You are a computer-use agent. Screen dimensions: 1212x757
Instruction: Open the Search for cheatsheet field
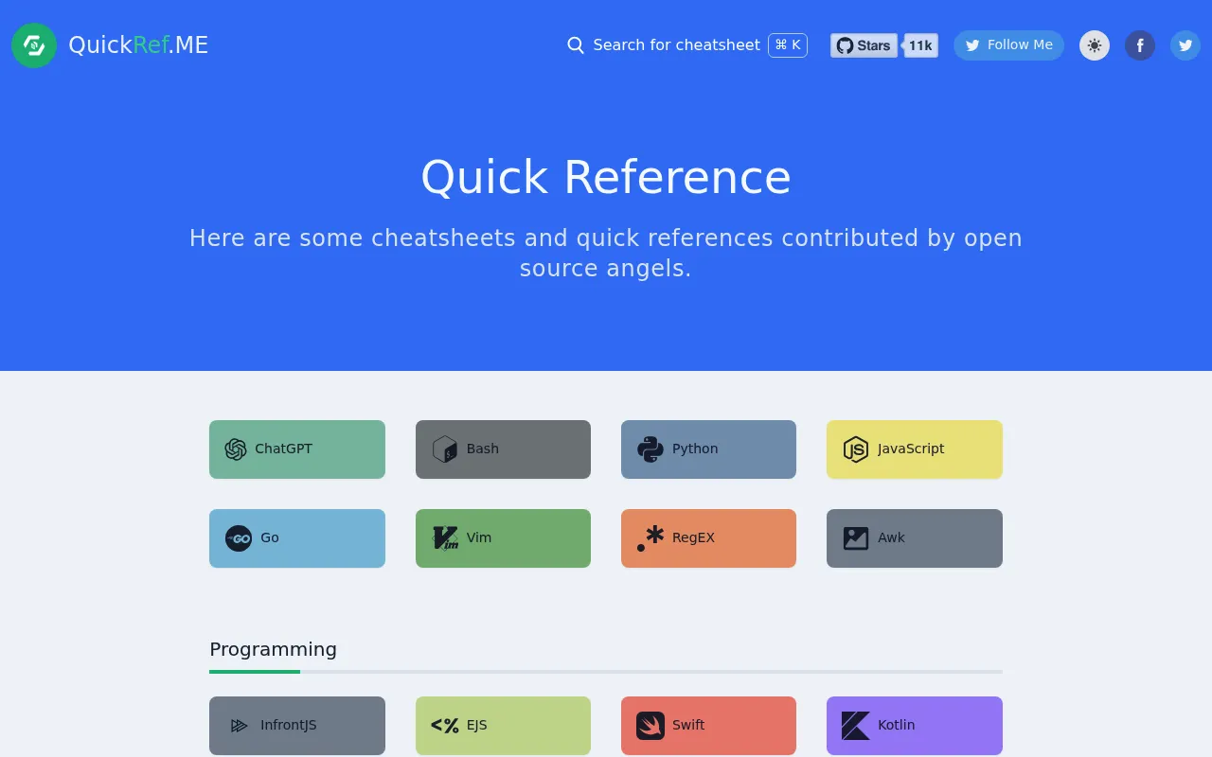pos(687,45)
